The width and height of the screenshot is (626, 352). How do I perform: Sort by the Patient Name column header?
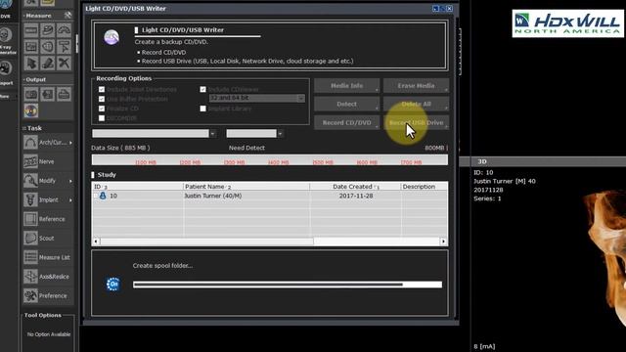246,187
